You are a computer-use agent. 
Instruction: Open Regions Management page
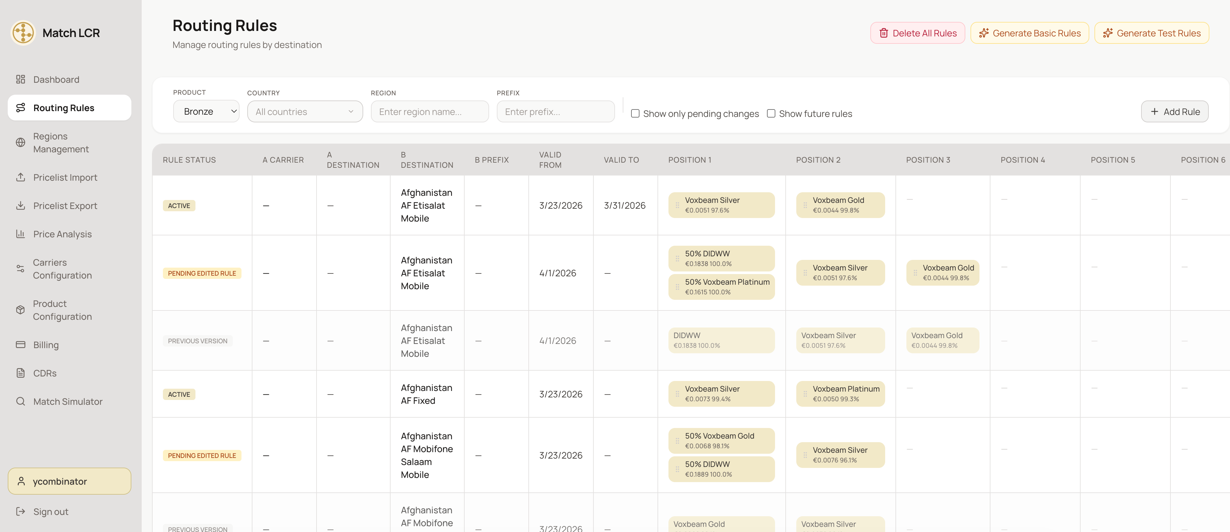69,142
